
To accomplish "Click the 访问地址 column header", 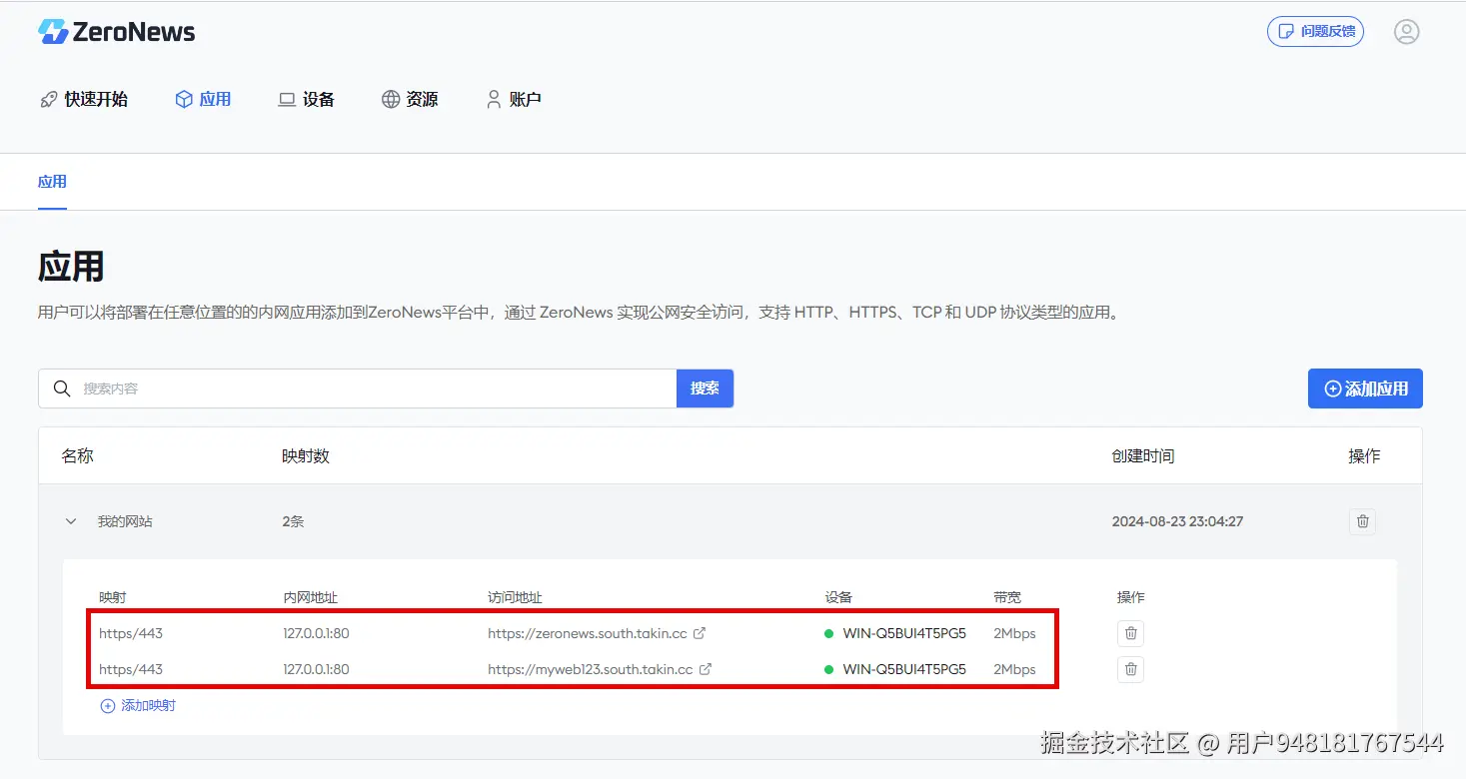I will [515, 597].
